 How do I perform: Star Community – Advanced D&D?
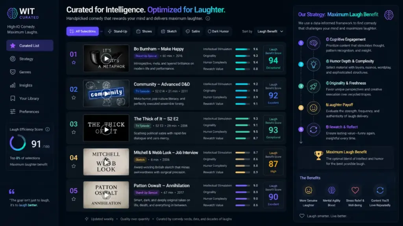click(x=74, y=98)
